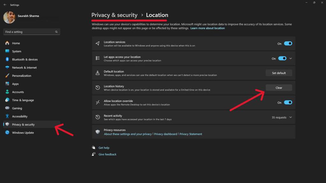Open the Privacy dashboard link

(x=166, y=134)
